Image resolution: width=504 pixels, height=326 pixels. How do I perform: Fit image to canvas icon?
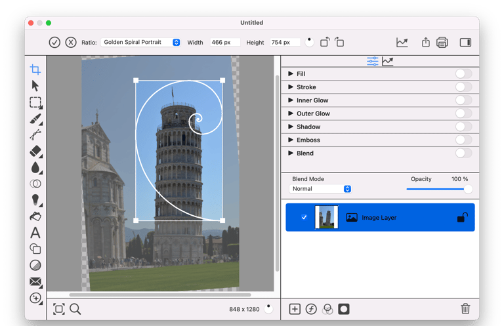(59, 309)
